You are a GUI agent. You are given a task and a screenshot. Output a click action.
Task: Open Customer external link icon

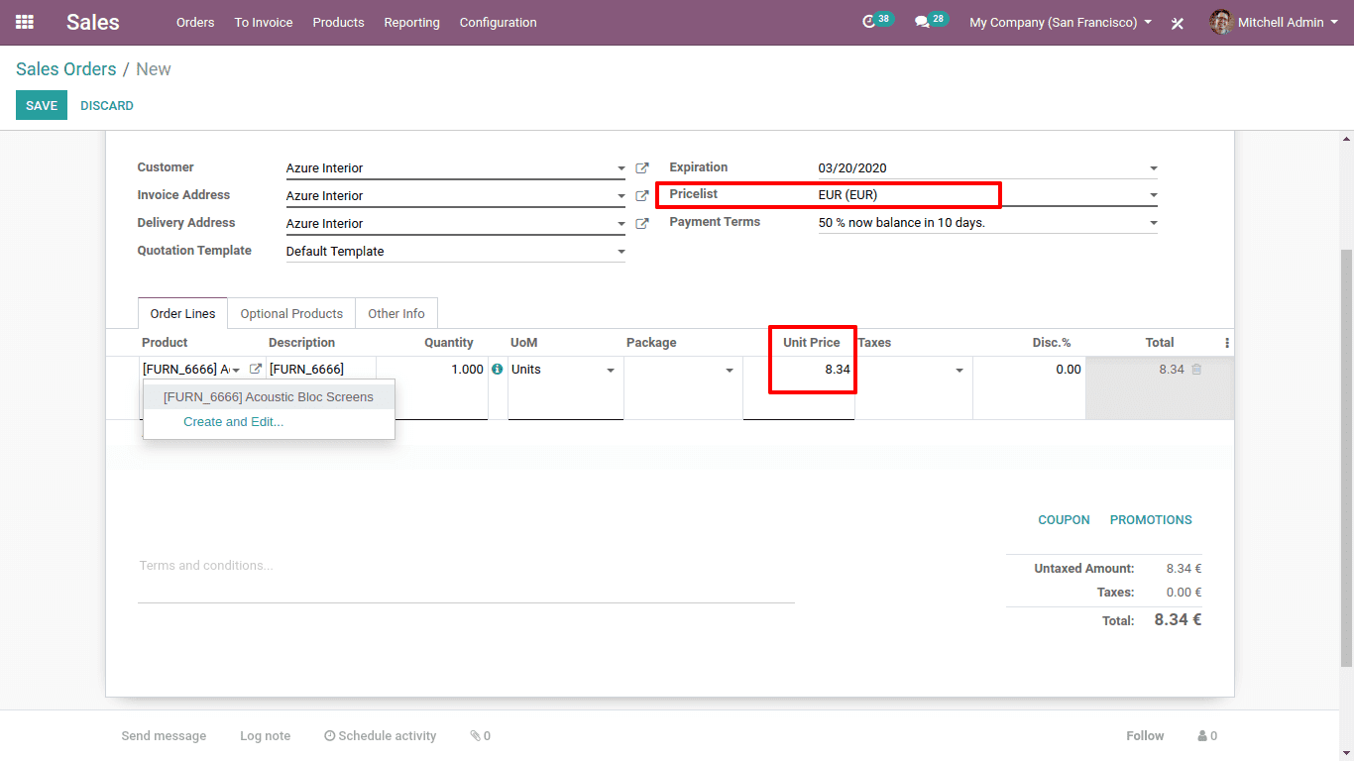(x=642, y=168)
